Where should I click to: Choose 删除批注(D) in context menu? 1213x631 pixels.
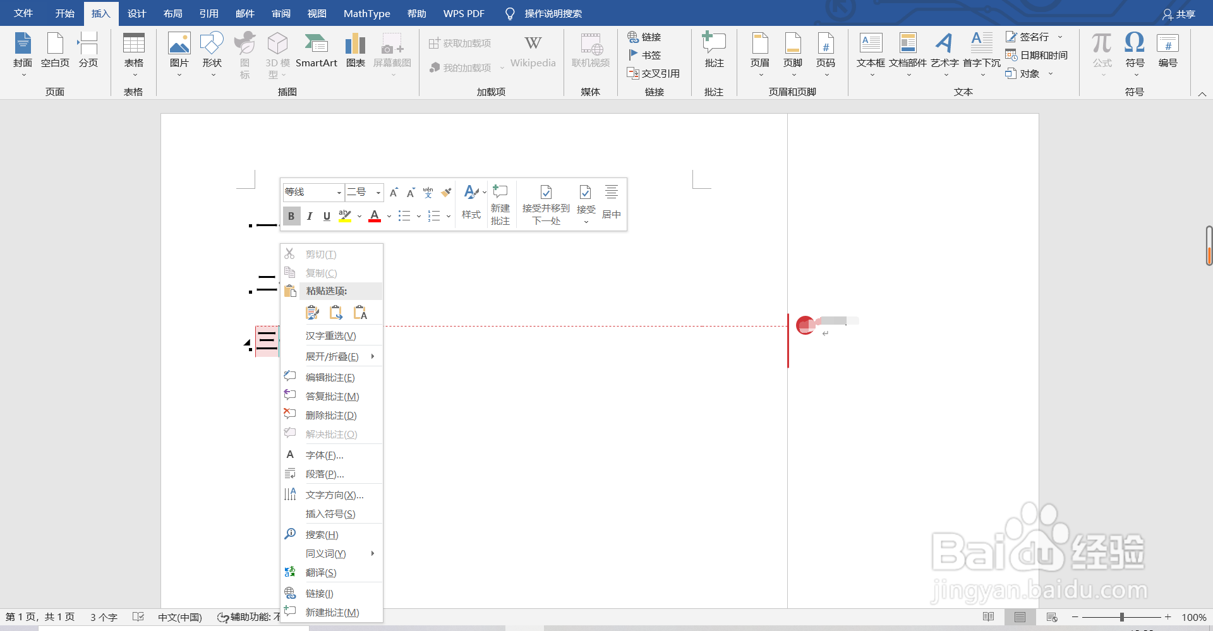332,415
